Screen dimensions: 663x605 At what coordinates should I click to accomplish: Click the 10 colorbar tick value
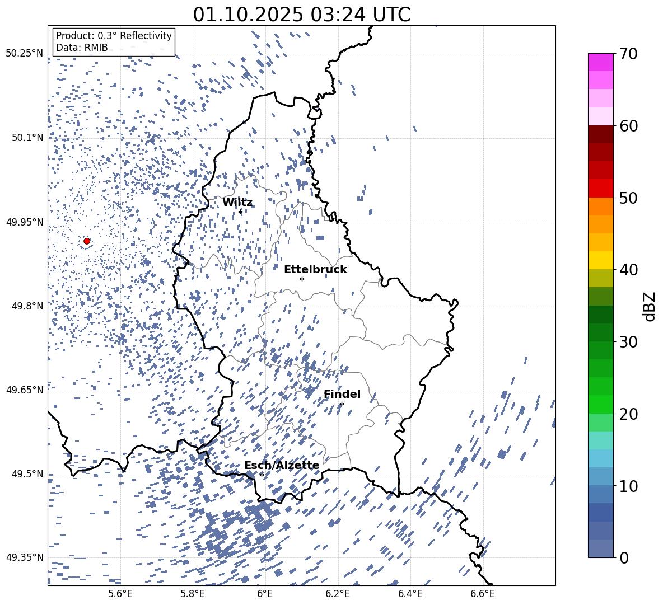[x=628, y=486]
